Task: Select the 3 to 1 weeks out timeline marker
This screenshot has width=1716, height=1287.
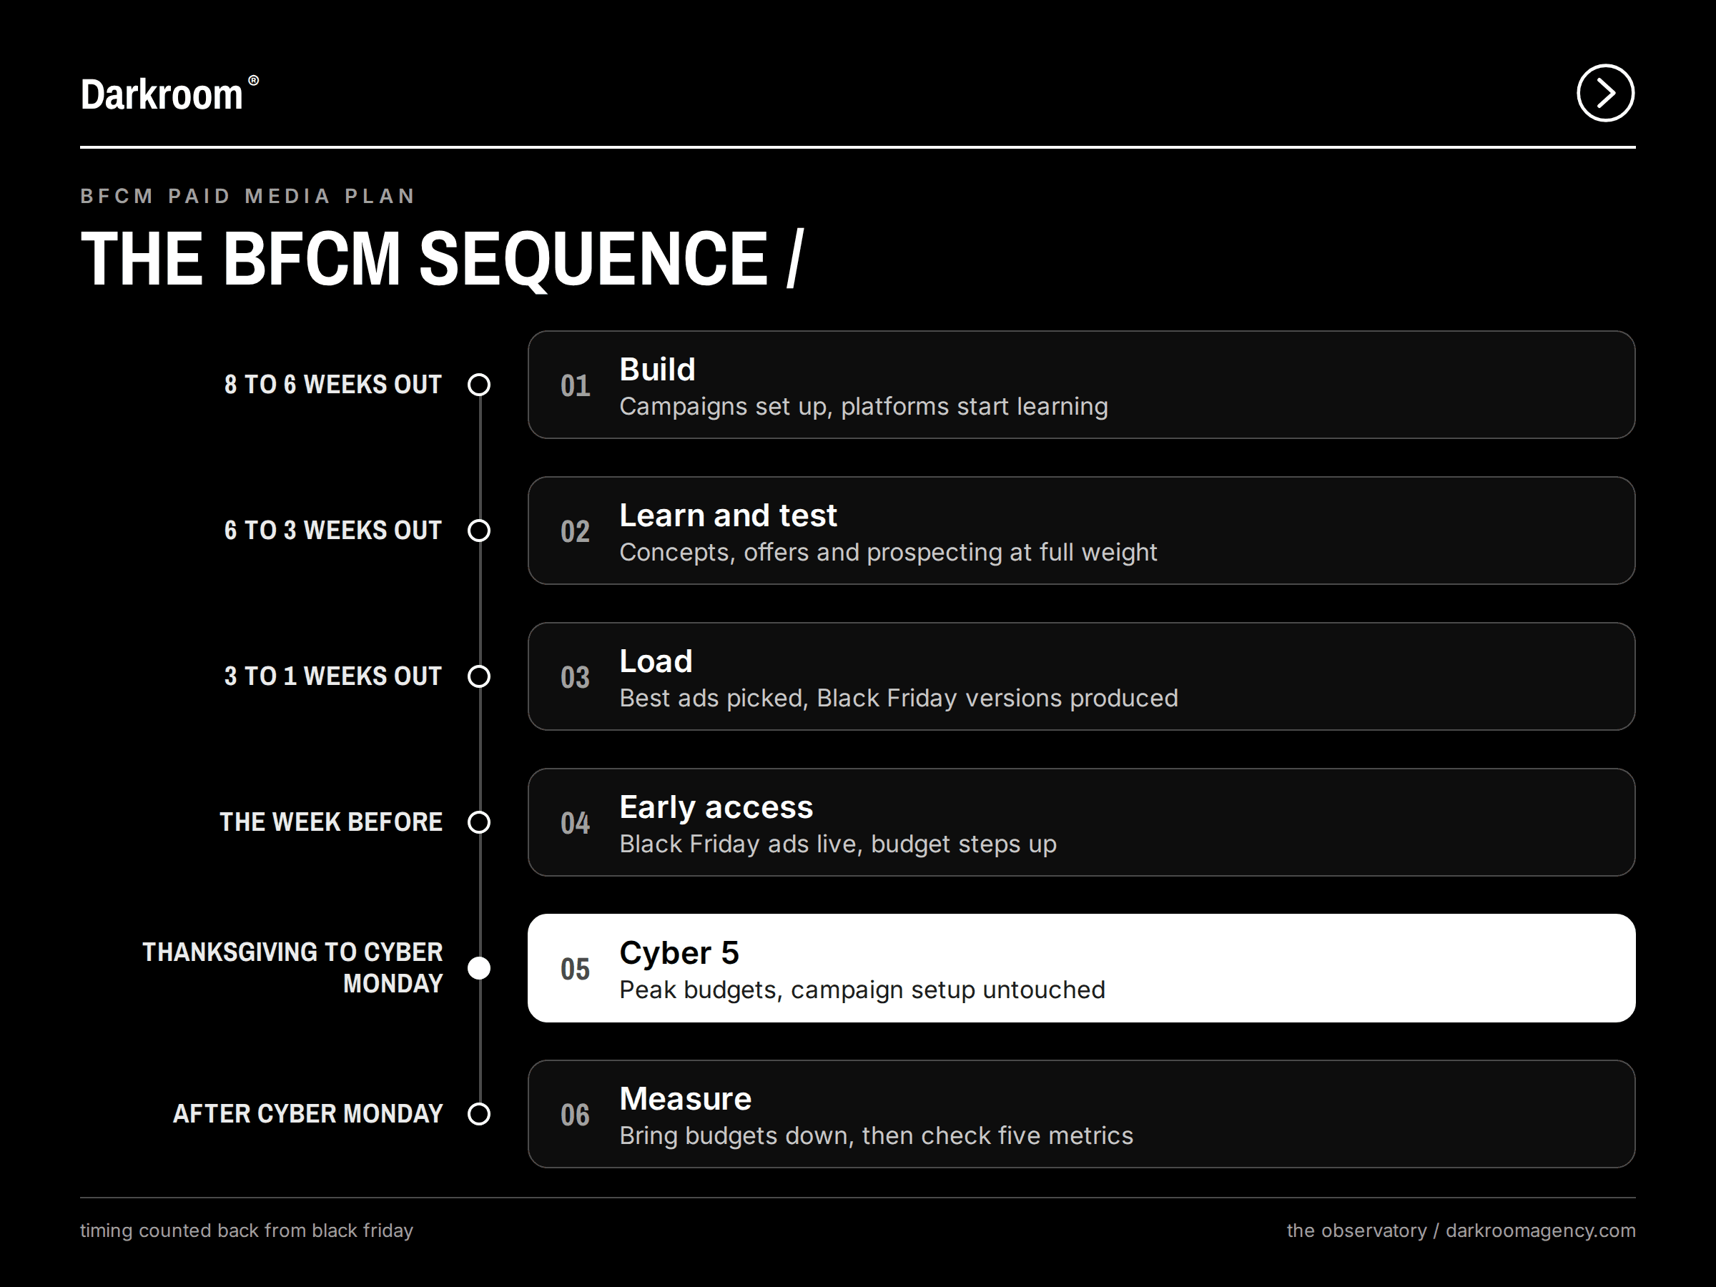Action: click(x=480, y=676)
